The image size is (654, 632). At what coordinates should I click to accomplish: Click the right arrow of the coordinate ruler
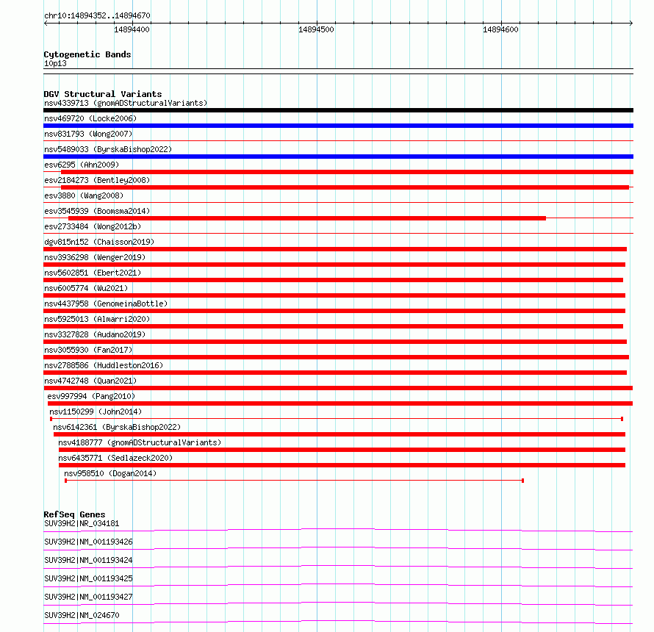631,23
